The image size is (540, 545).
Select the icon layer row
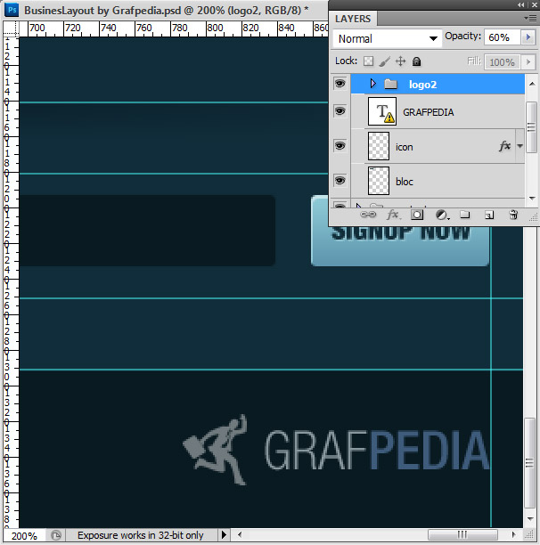[438, 146]
